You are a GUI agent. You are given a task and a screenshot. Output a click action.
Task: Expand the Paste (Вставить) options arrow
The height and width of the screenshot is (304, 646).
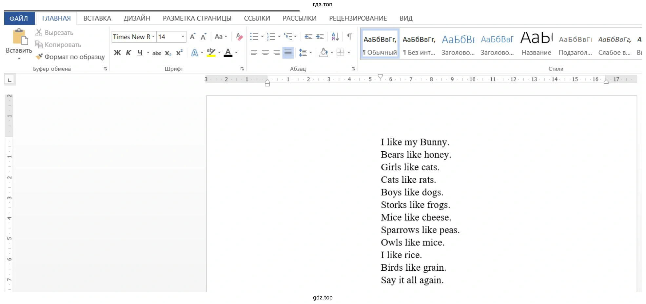coord(19,59)
